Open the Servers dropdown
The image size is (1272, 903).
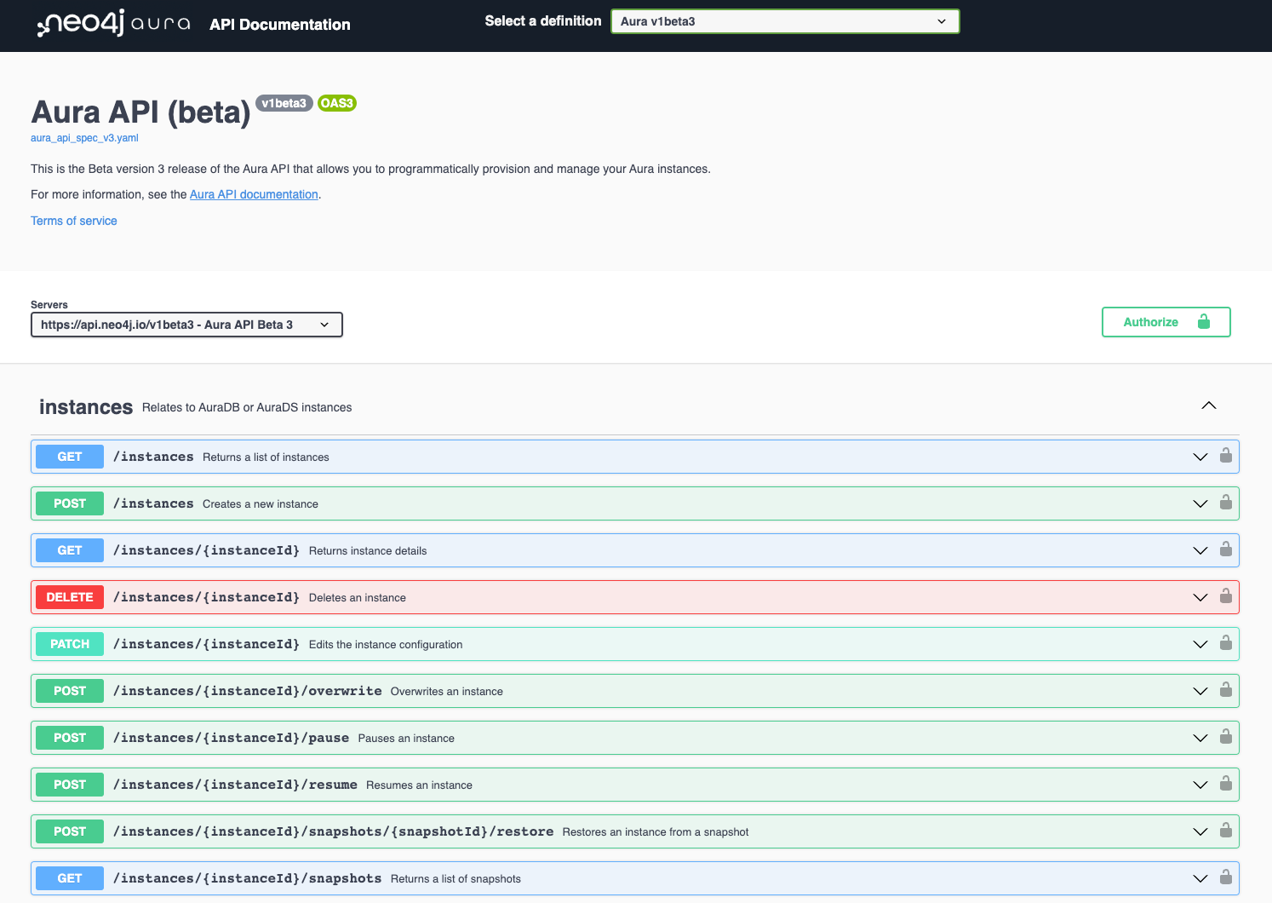(x=186, y=325)
